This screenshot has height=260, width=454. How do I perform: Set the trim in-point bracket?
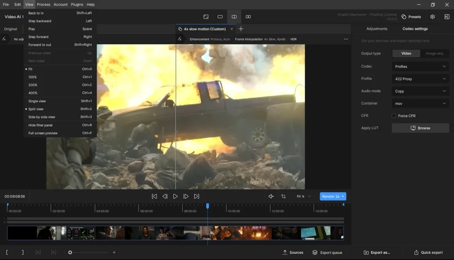coord(7,252)
